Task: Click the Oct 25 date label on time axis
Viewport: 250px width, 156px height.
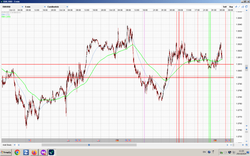Action: click(112, 10)
